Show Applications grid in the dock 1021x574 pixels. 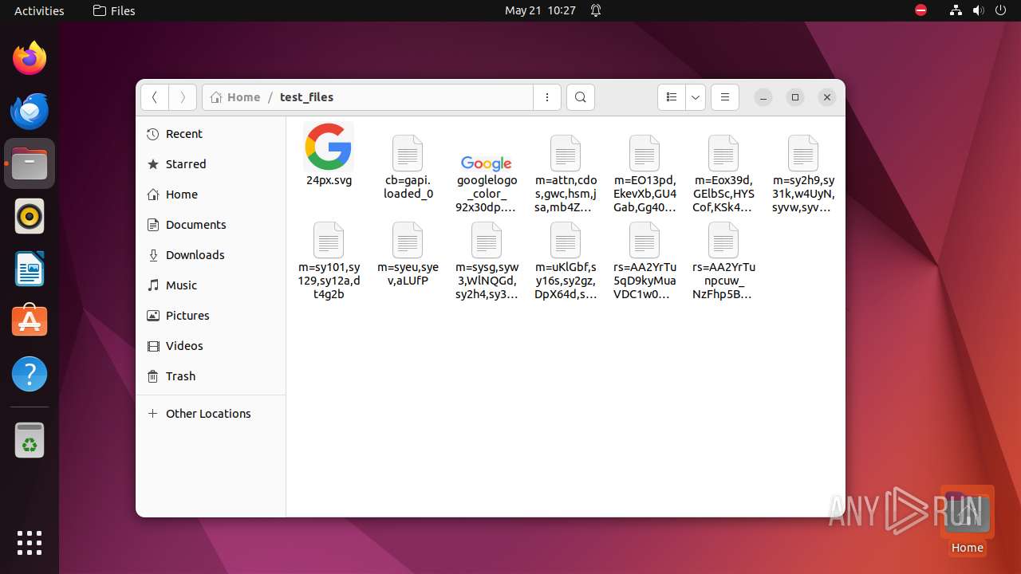[x=30, y=542]
